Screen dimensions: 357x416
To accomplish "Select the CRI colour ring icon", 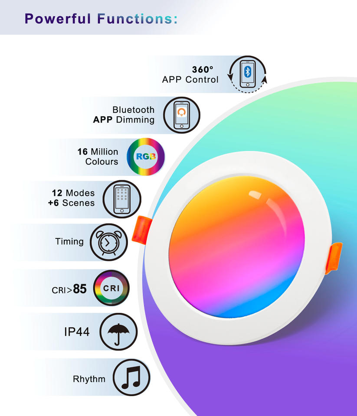I will coord(111,288).
